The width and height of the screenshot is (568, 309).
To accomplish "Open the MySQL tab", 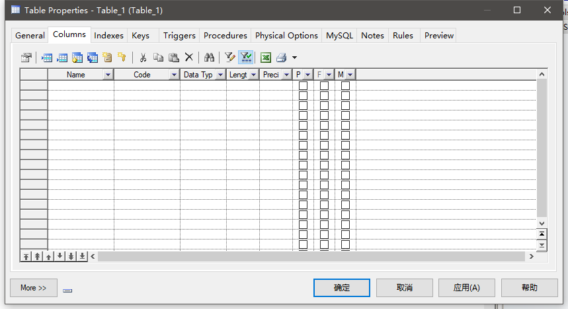I will [339, 36].
